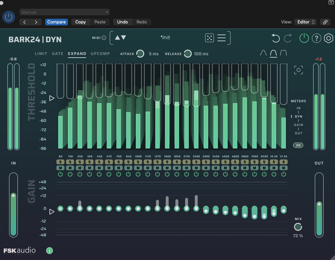Image resolution: width=335 pixels, height=260 pixels.
Task: Select IN meter mode
Action: [x=299, y=108]
